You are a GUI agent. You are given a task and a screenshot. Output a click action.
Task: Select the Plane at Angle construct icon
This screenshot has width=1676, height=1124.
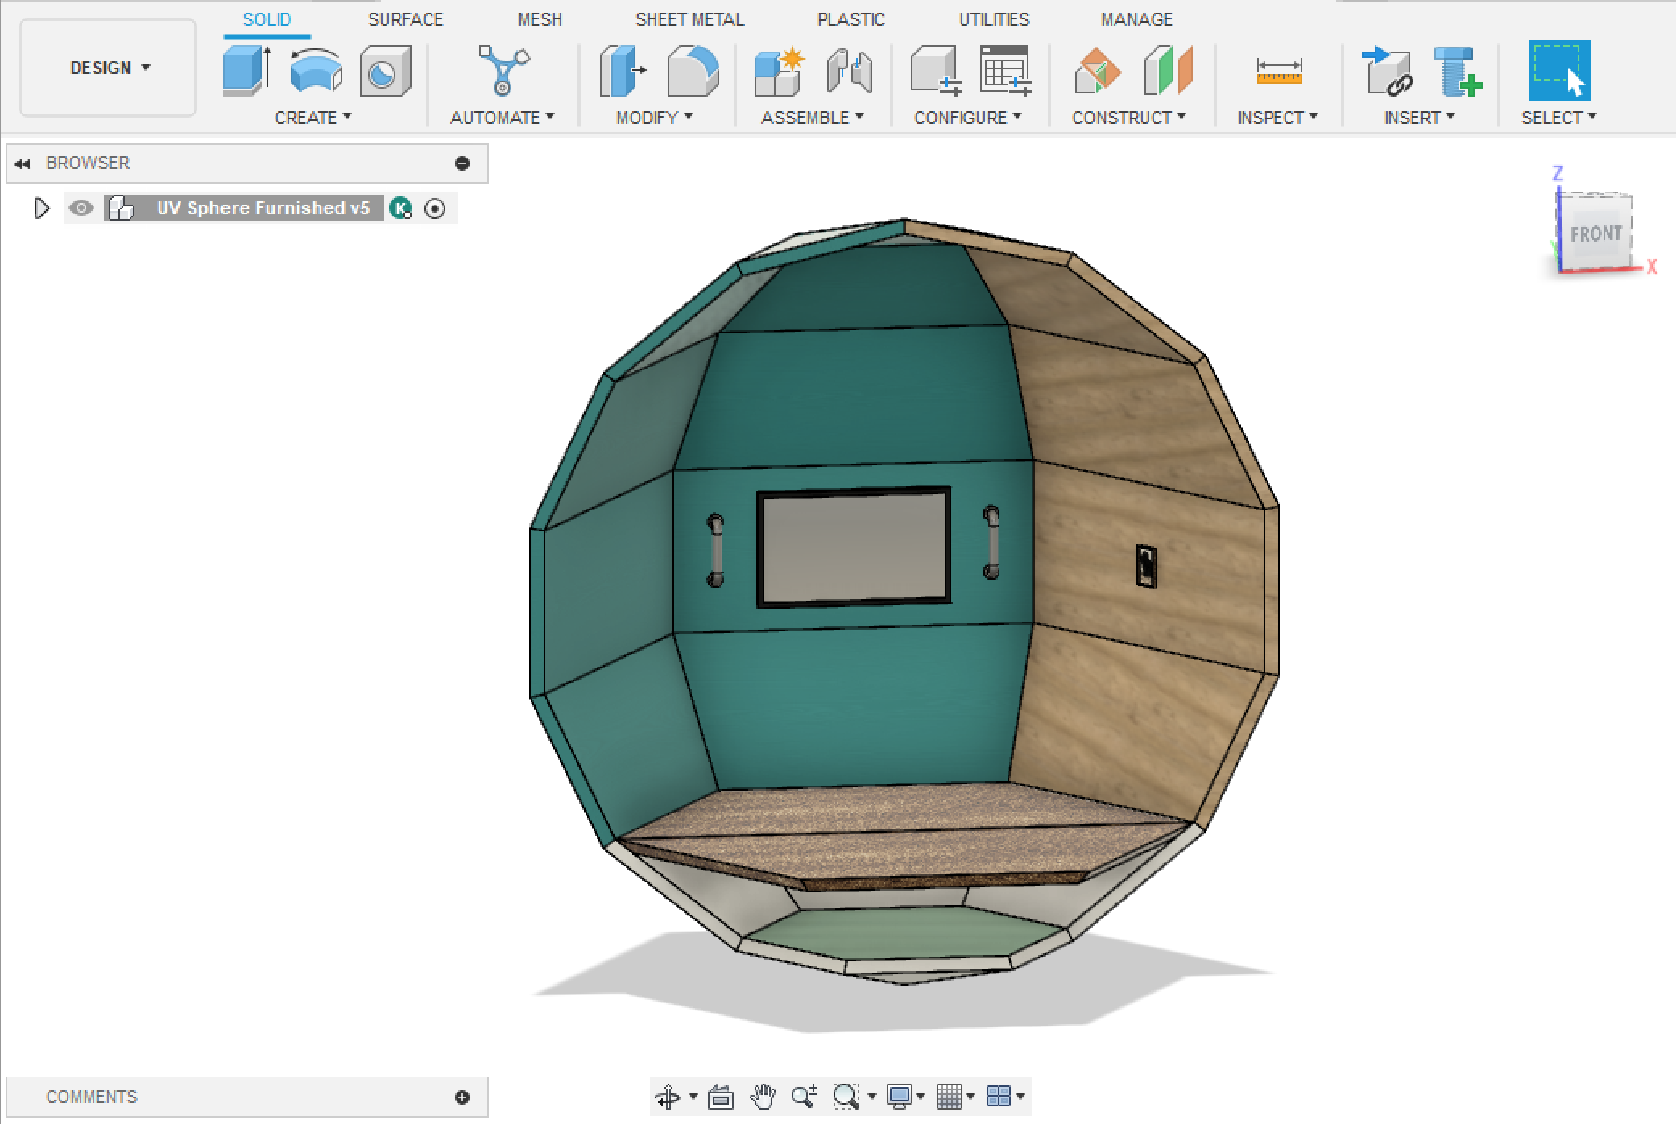tap(1097, 71)
